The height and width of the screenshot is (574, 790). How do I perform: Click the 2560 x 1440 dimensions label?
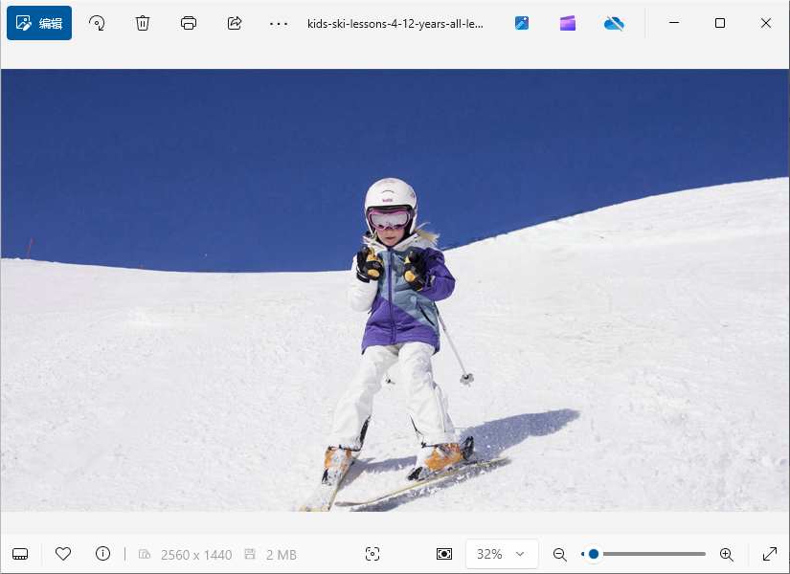point(196,554)
